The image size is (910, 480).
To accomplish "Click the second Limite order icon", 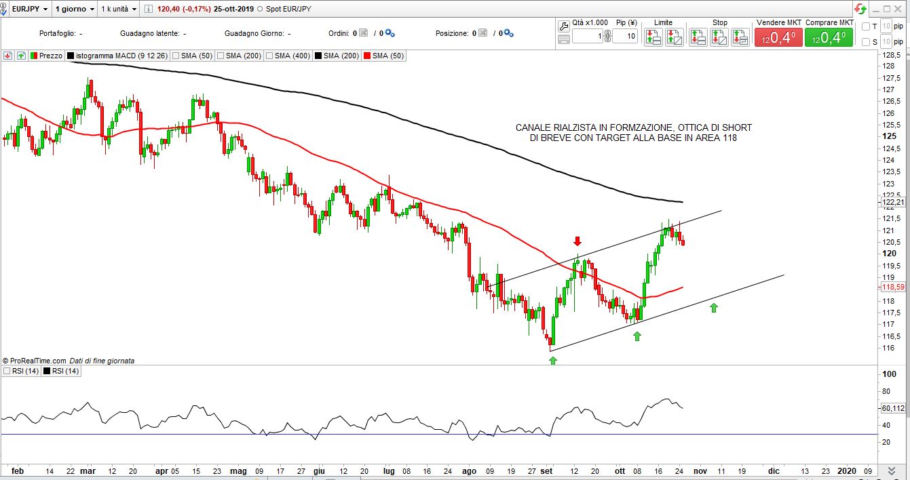I will [674, 37].
